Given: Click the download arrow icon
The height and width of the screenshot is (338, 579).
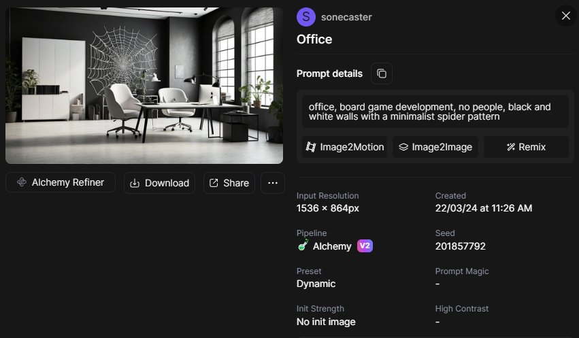Looking at the screenshot, I should tap(135, 183).
